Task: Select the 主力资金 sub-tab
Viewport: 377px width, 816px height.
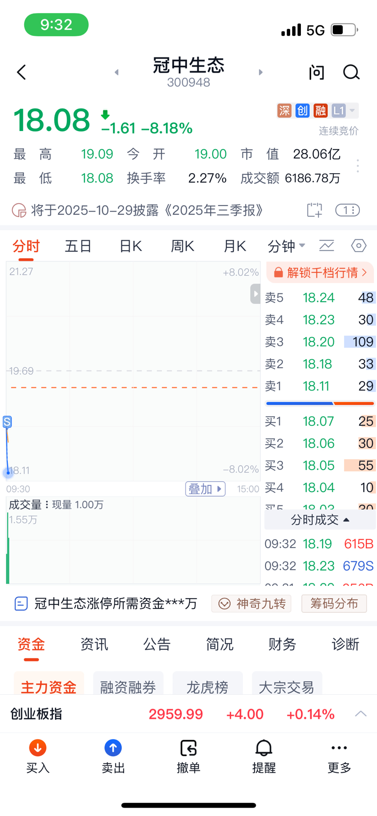Action: click(49, 684)
